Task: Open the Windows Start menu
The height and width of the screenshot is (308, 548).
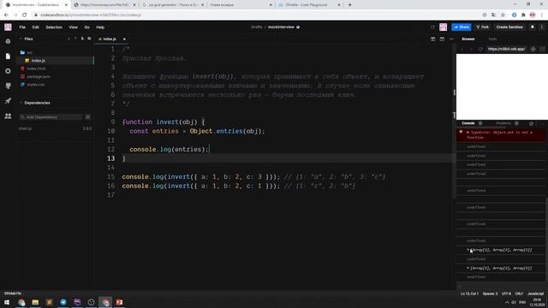Action: click(7, 302)
